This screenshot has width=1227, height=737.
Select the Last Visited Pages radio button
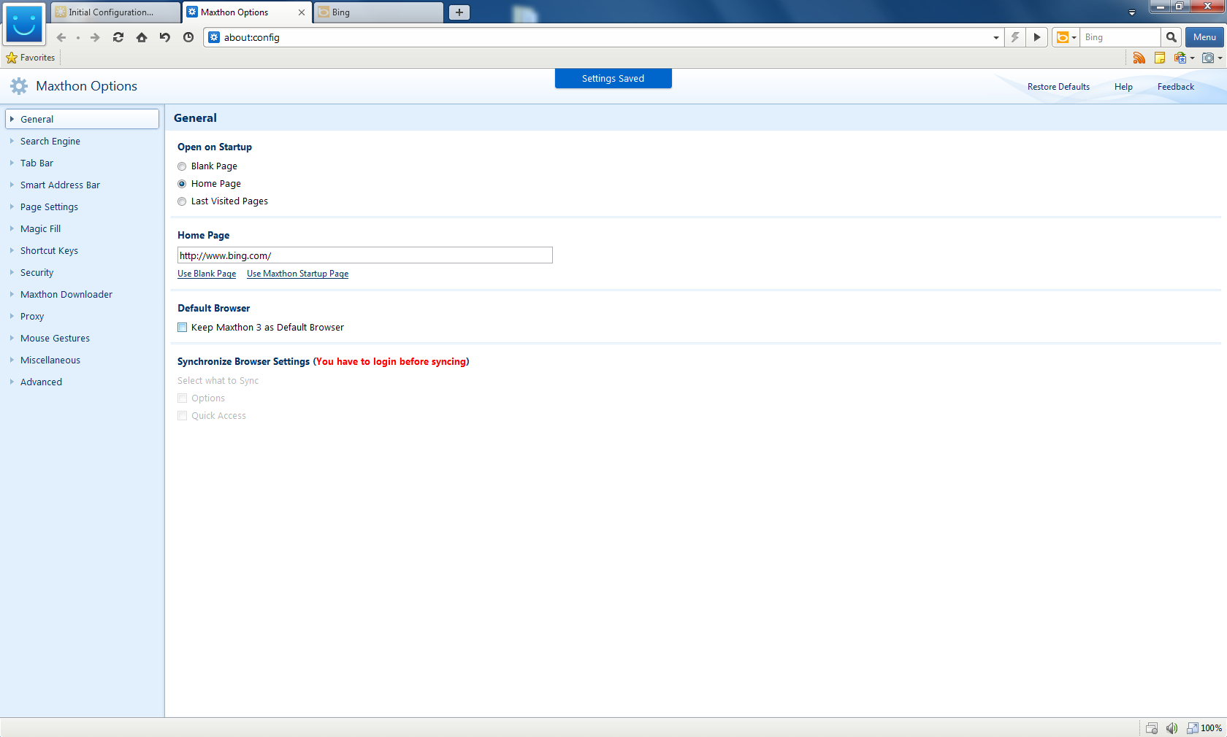pyautogui.click(x=182, y=201)
